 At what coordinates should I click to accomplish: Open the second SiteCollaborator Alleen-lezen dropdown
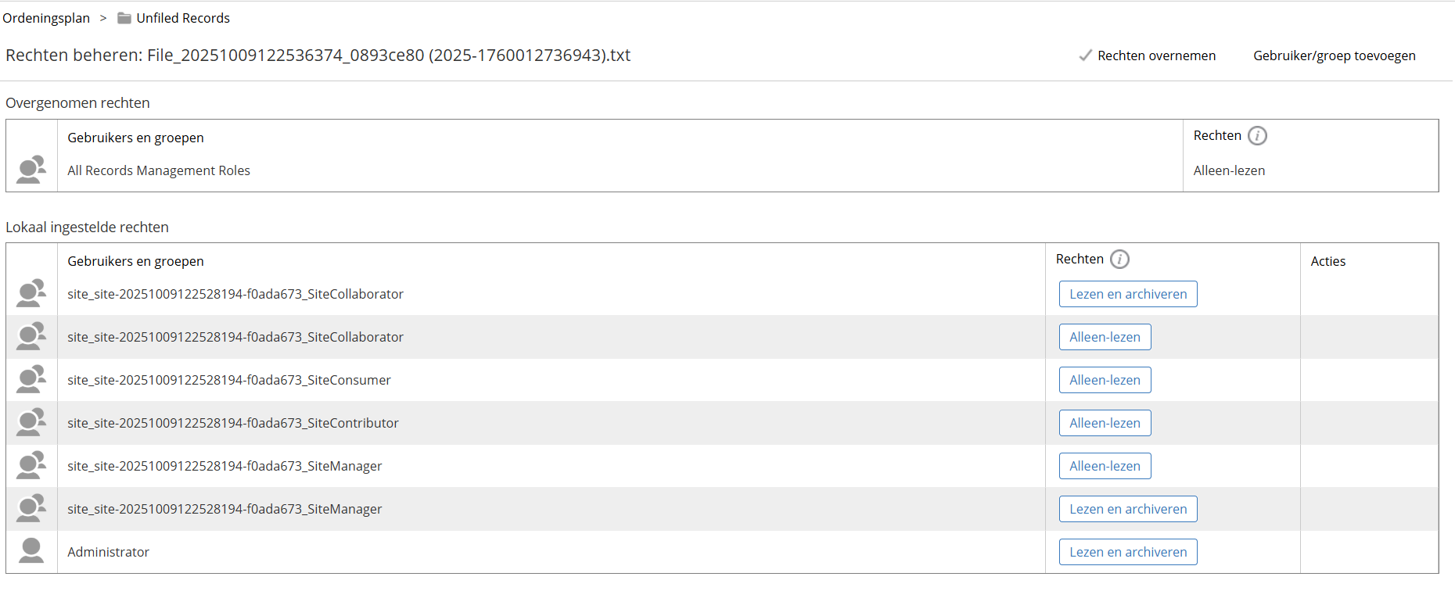tap(1105, 337)
